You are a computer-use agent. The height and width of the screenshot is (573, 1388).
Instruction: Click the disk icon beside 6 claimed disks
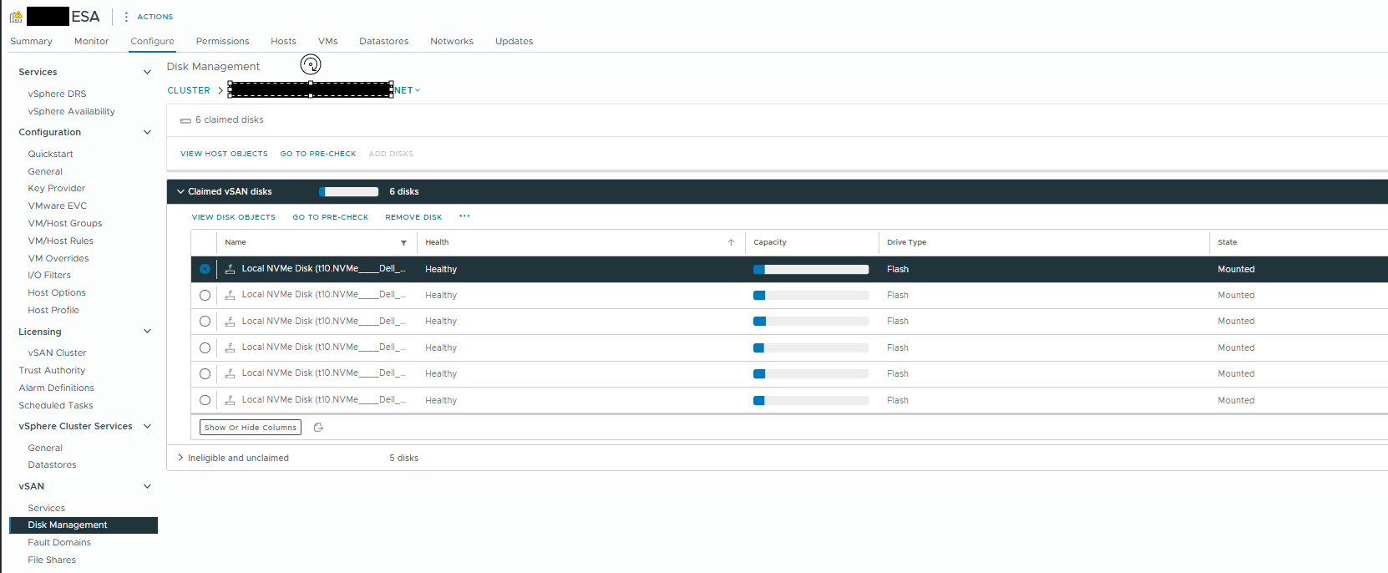[x=185, y=120]
